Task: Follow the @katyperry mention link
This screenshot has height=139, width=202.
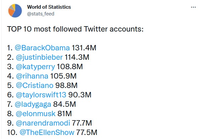Action: (36, 67)
